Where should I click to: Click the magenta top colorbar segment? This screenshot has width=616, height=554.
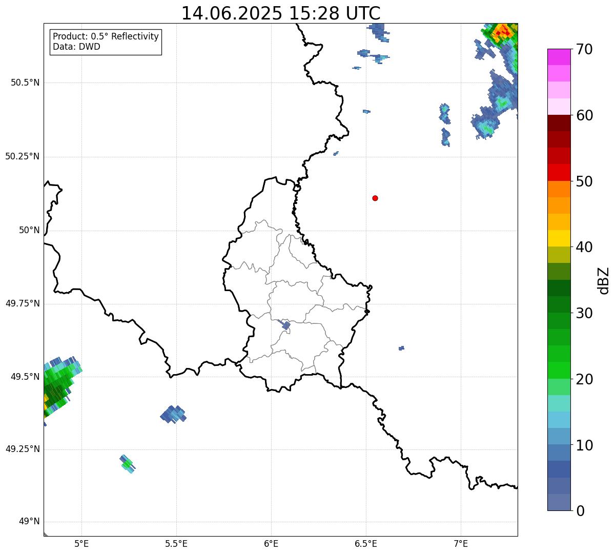point(559,57)
